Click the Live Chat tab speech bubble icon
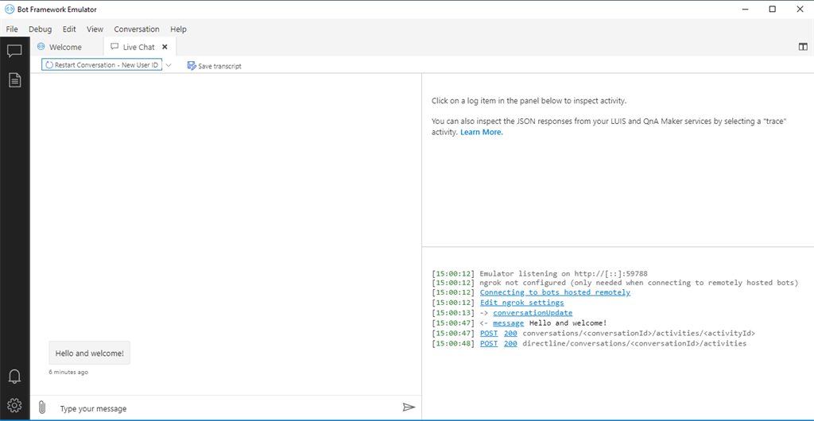The width and height of the screenshot is (814, 421). coord(114,47)
